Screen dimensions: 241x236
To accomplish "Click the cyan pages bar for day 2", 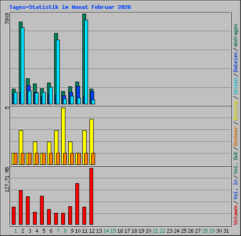I will [23, 66].
